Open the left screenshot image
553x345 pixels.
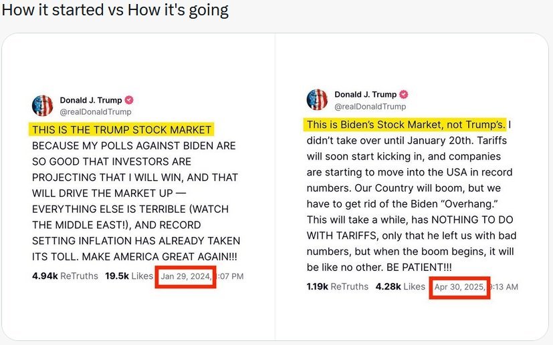138,187
